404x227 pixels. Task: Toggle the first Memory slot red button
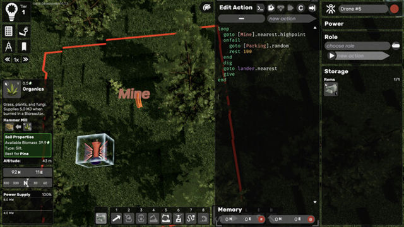pyautogui.click(x=261, y=219)
